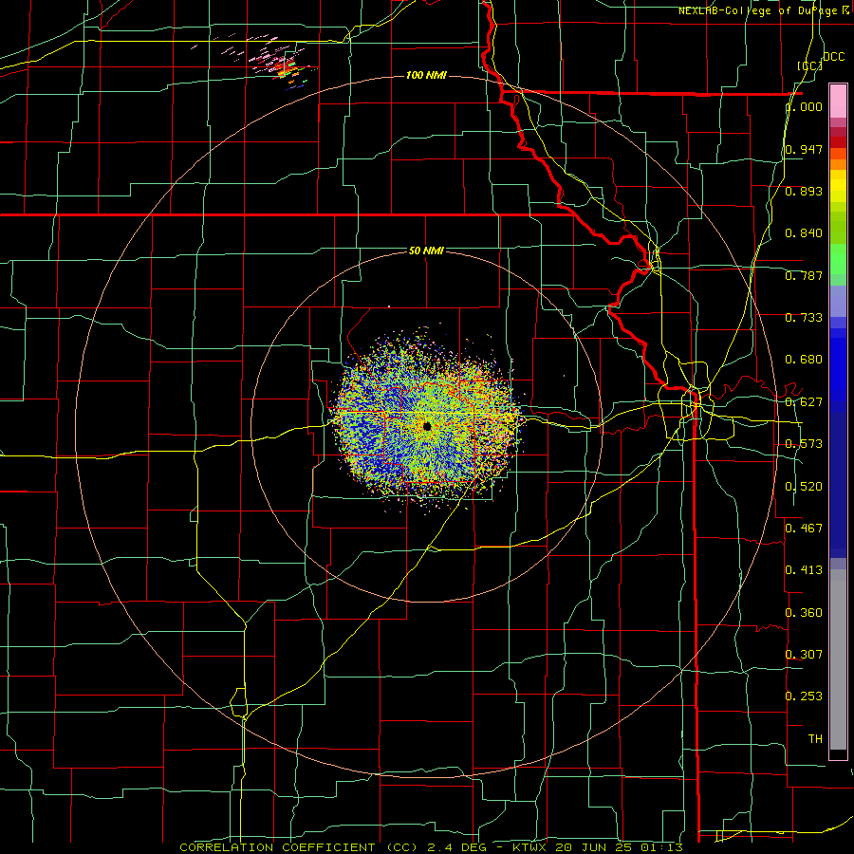The image size is (854, 854).
Task: Click the 0.307 color scale value
Action: pos(804,654)
